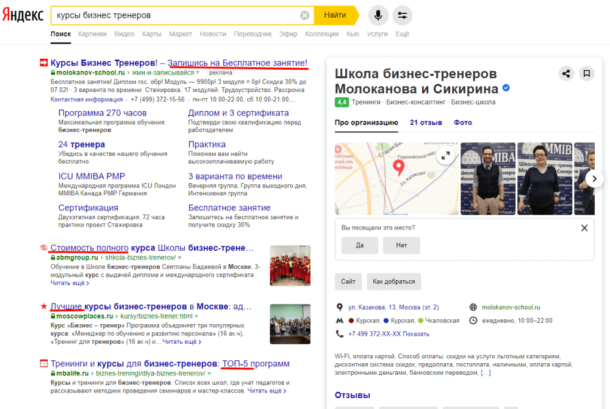Click the globe icon beside molokanov-school.ru
The height and width of the screenshot is (409, 610).
473,308
